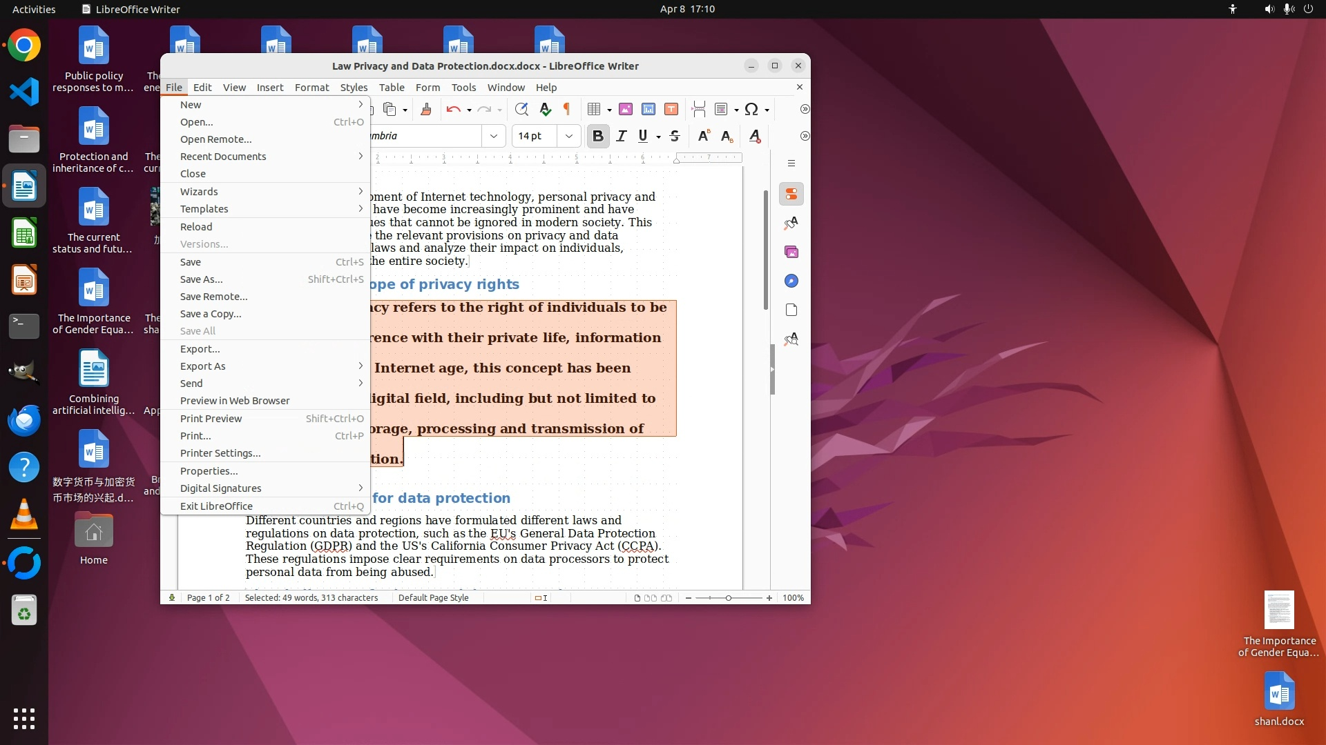
Task: Select Print Preview in the File menu
Action: 211,419
